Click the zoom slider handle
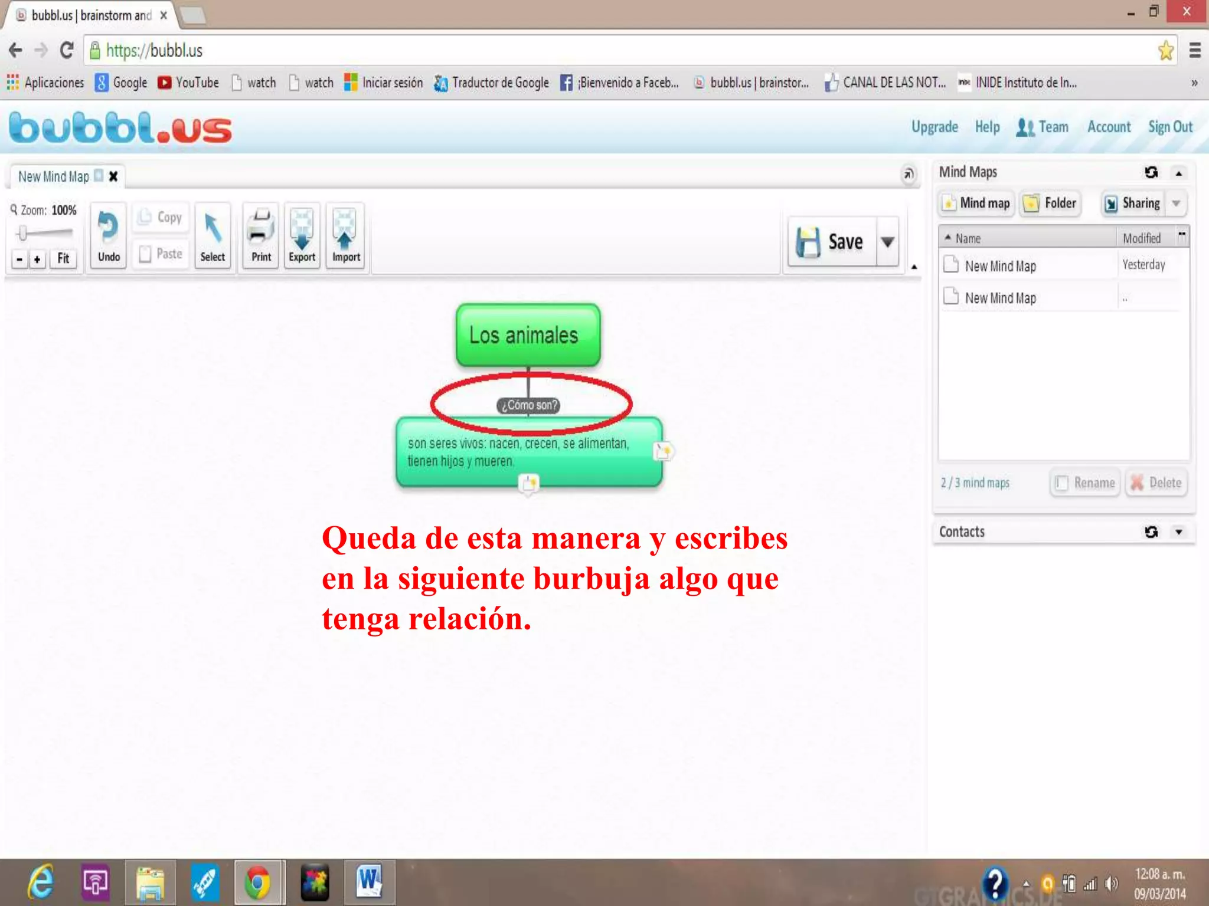Viewport: 1209px width, 906px height. (x=22, y=233)
